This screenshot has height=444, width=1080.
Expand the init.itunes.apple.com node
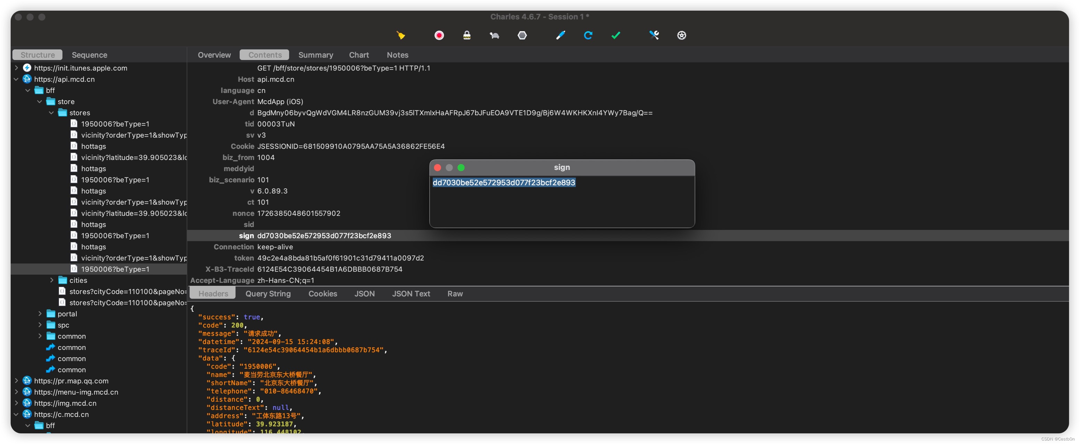point(16,67)
